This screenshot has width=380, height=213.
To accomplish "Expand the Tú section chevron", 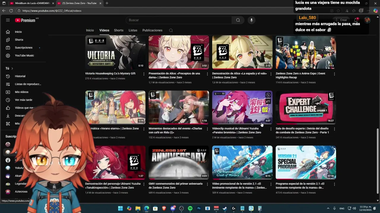I will coord(12,68).
